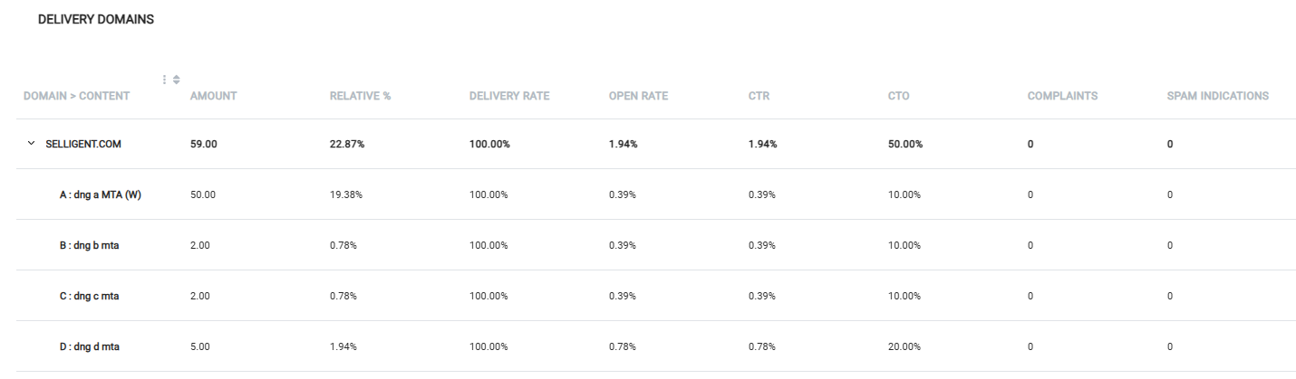The width and height of the screenshot is (1296, 379).
Task: Collapse the SELLIGENT.COM domain row
Action: tap(32, 144)
